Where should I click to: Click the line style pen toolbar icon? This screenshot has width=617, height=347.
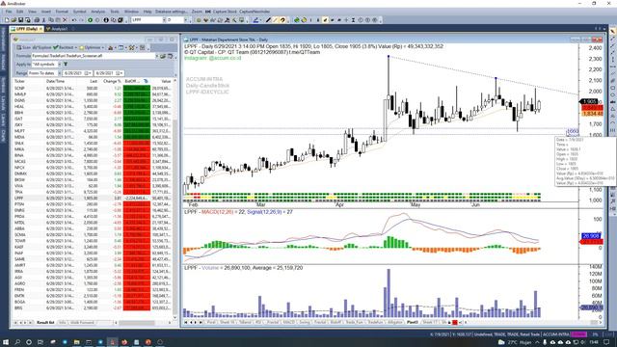pyautogui.click(x=255, y=20)
